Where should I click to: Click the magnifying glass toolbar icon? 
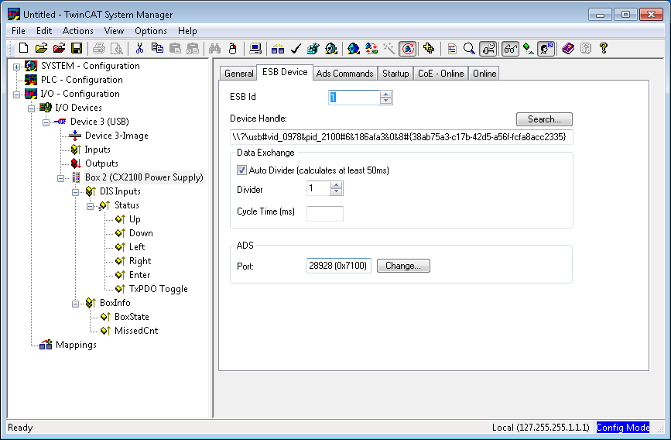click(470, 48)
